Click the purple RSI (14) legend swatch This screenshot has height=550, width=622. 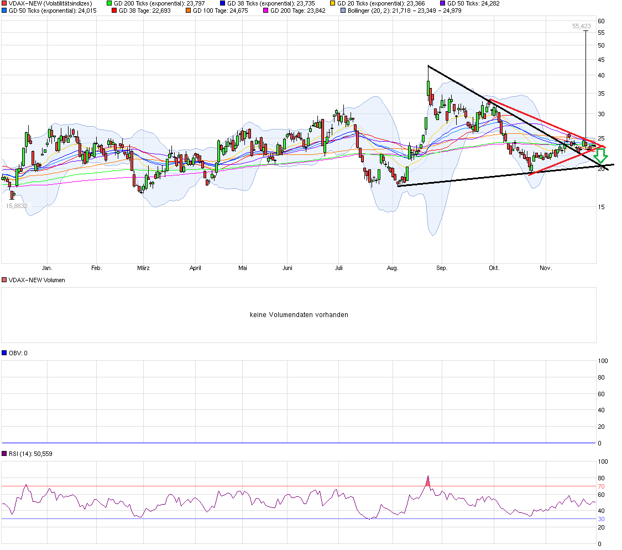4,454
